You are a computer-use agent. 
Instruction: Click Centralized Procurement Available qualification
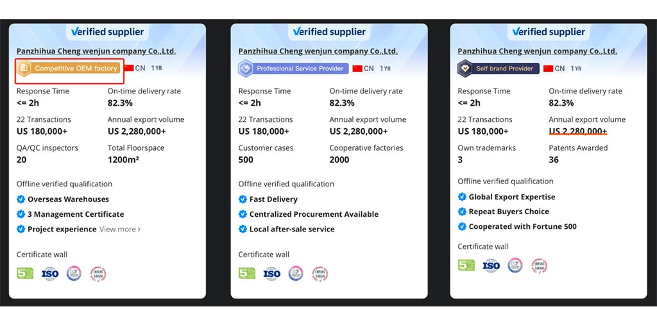coord(314,213)
